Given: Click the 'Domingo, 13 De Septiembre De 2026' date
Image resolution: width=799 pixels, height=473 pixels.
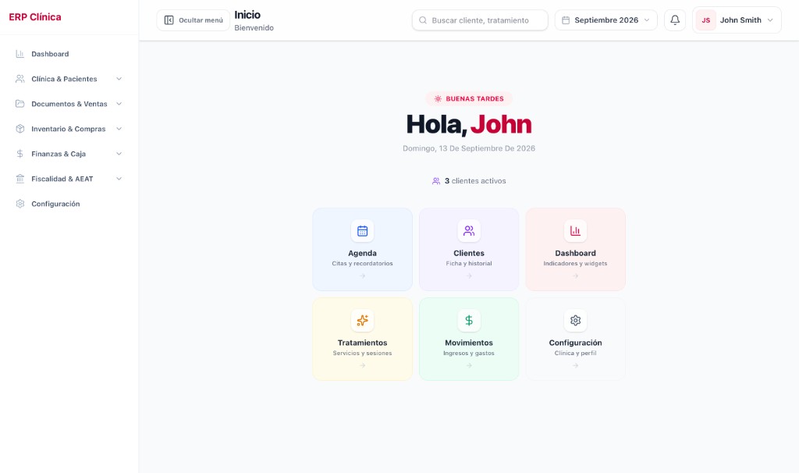Looking at the screenshot, I should [x=469, y=148].
